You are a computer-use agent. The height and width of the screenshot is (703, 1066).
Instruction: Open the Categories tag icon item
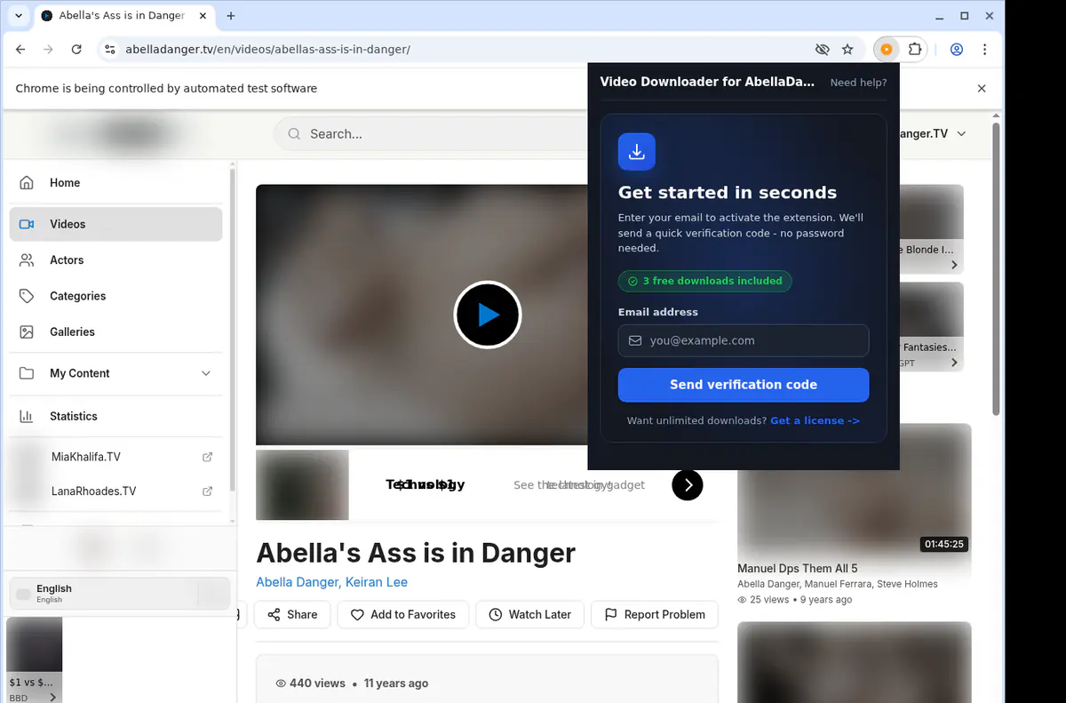point(27,296)
